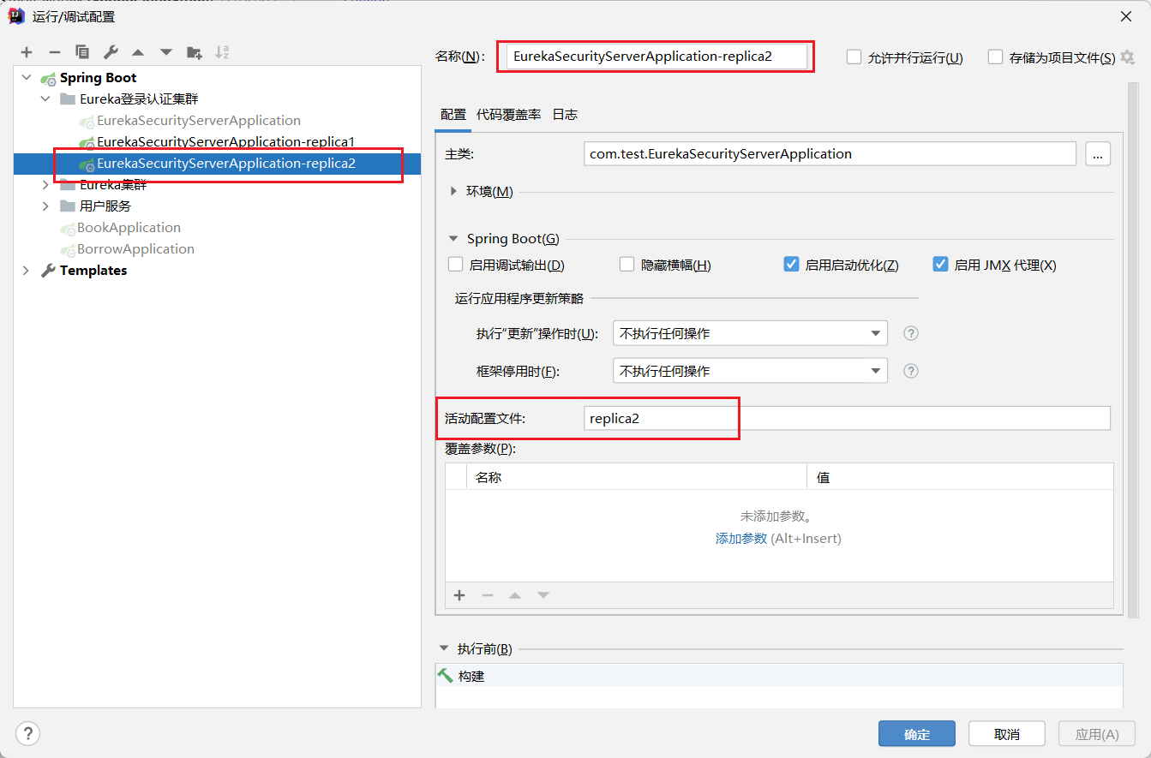Screen dimensions: 1151x758
Task: Open dialog help question mark button
Action: click(27, 733)
